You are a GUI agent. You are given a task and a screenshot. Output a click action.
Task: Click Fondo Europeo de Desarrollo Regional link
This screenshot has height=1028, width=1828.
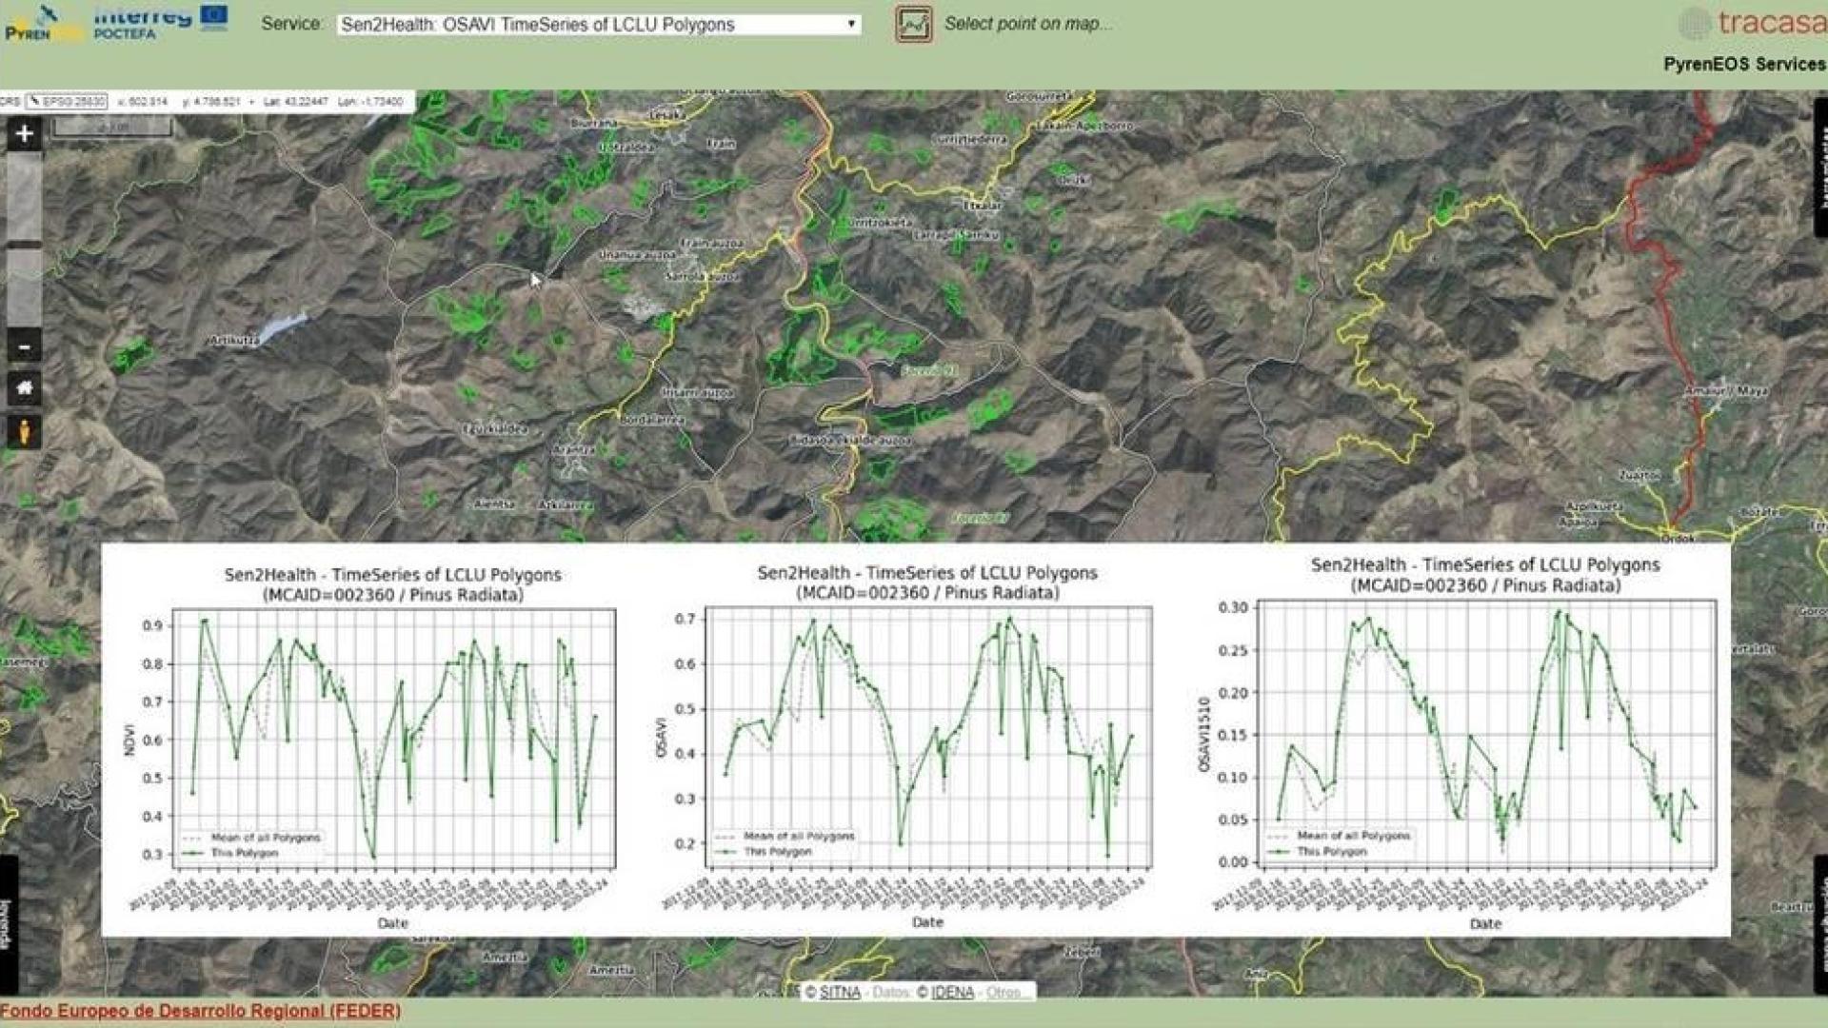(200, 1011)
